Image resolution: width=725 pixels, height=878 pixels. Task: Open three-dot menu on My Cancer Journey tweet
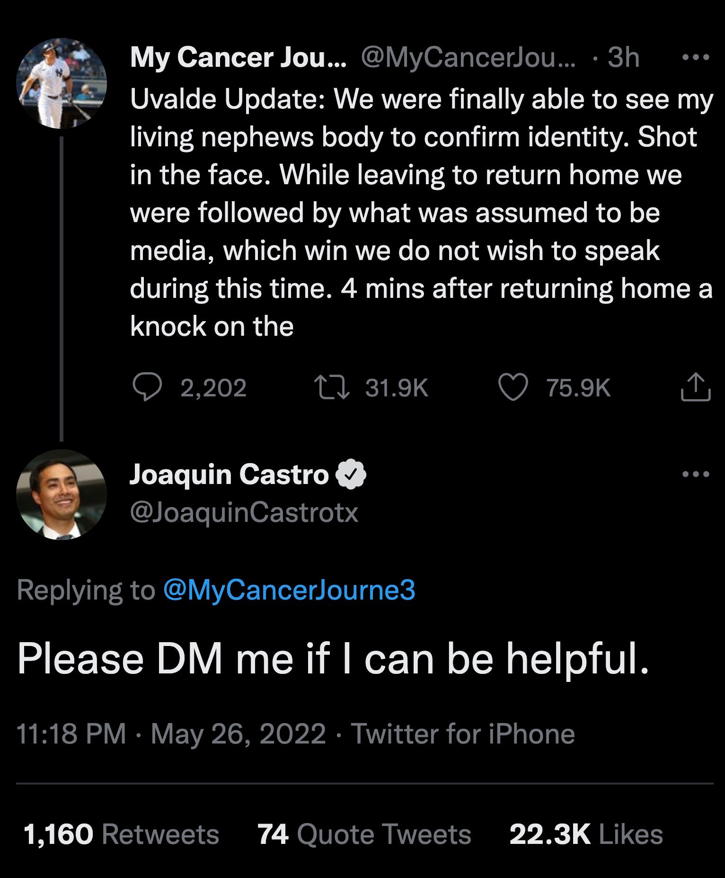(x=696, y=58)
